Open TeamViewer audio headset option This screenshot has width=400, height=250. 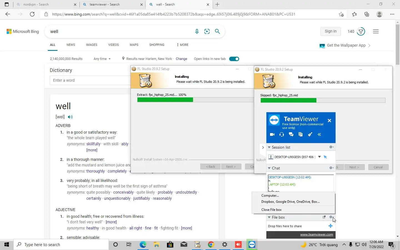282,134
